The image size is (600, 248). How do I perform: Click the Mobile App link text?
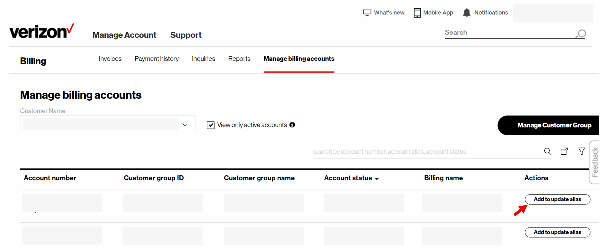[438, 13]
